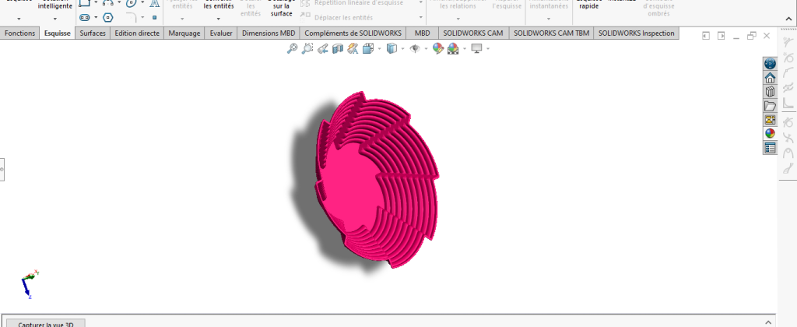Select the sketch Point tool
This screenshot has width=797, height=327.
click(155, 17)
